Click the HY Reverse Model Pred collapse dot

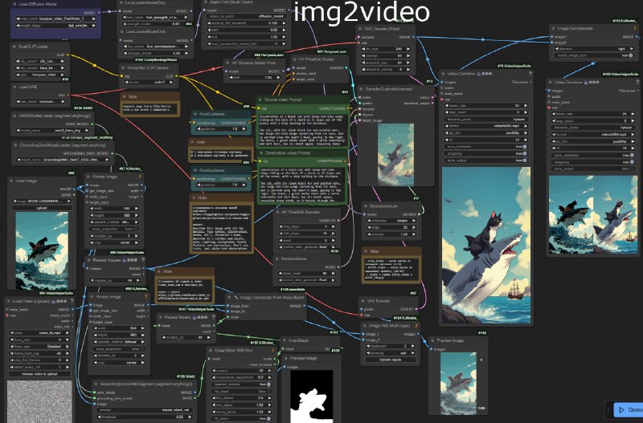coord(227,63)
